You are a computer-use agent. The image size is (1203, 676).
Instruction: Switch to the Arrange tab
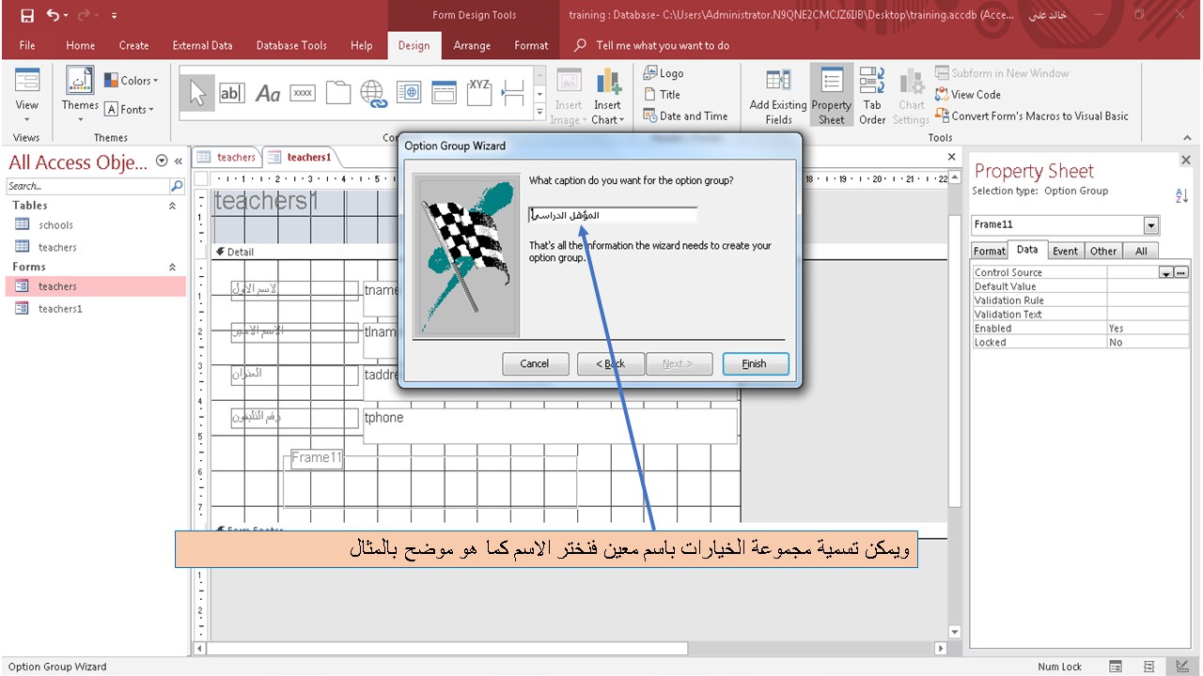pos(472,45)
